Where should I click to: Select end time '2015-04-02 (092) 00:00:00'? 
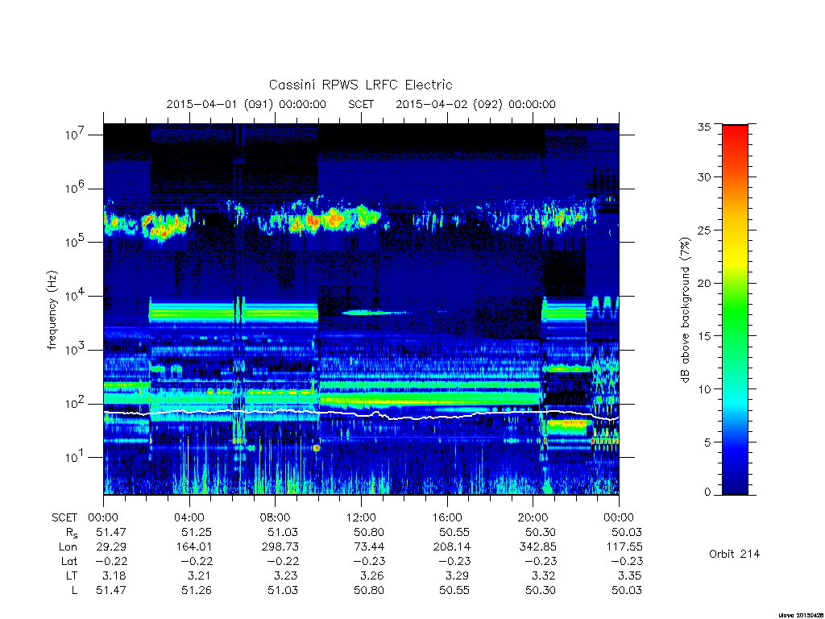pyautogui.click(x=475, y=104)
